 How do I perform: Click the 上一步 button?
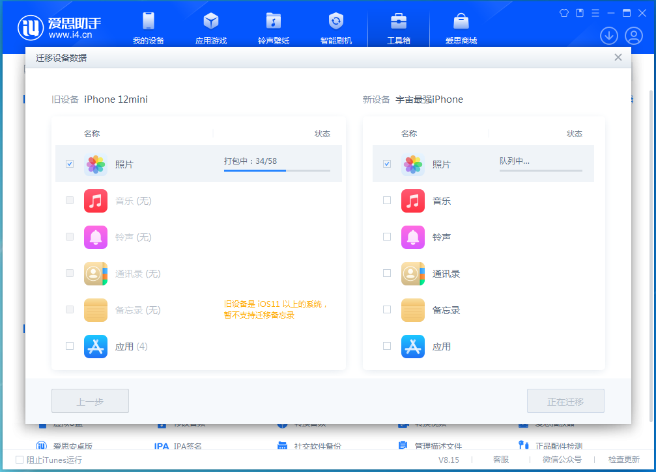90,401
